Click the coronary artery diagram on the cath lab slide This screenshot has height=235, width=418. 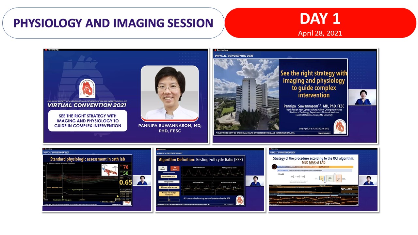pyautogui.click(x=110, y=170)
